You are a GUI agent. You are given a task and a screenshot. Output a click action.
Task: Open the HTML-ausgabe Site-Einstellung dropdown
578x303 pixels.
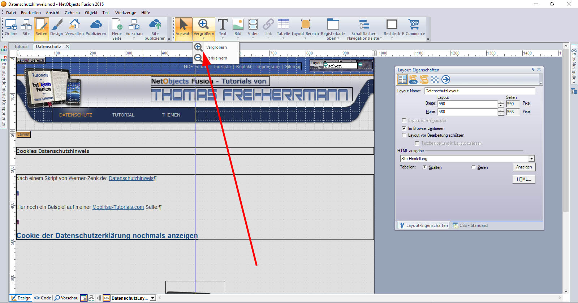click(531, 159)
